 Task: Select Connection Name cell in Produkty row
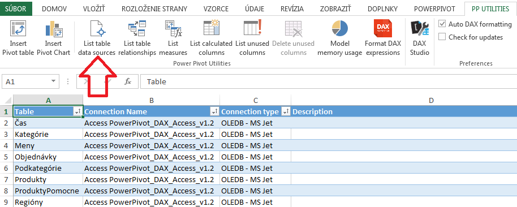[152, 179]
